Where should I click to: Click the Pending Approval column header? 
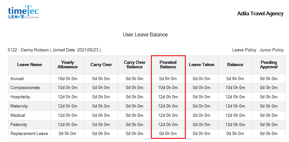(269, 64)
